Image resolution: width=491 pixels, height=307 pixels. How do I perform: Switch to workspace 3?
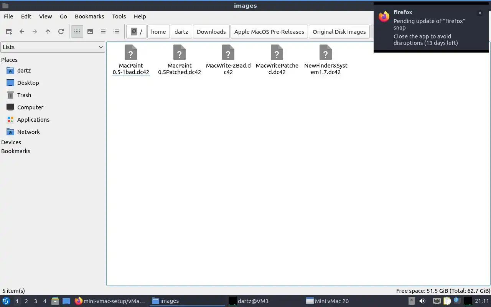click(x=35, y=301)
